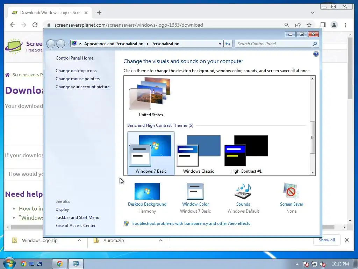This screenshot has height=269, width=358.
Task: Click Change desktop icons link
Action: coord(76,71)
